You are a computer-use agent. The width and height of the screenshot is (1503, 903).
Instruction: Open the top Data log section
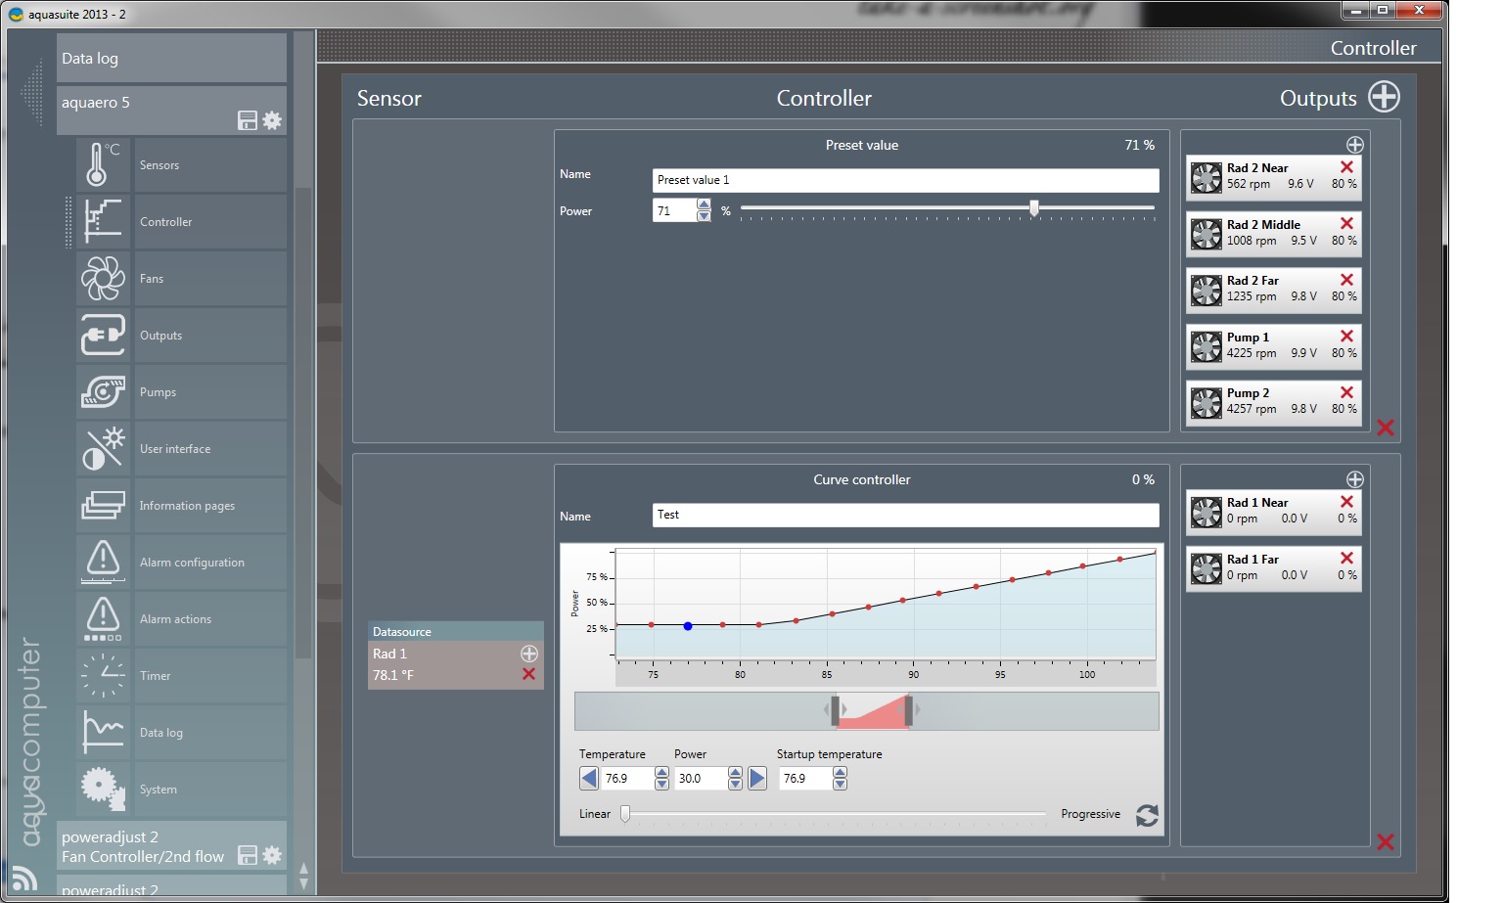171,58
